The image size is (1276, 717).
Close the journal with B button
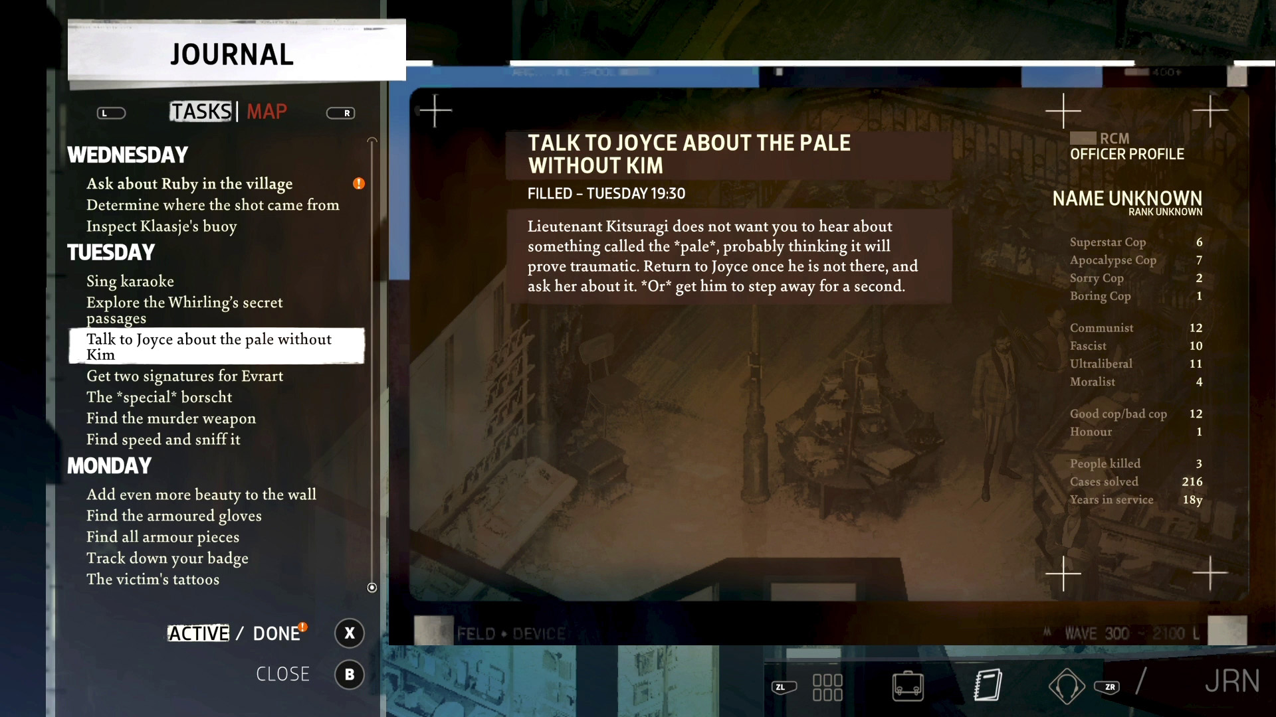348,674
